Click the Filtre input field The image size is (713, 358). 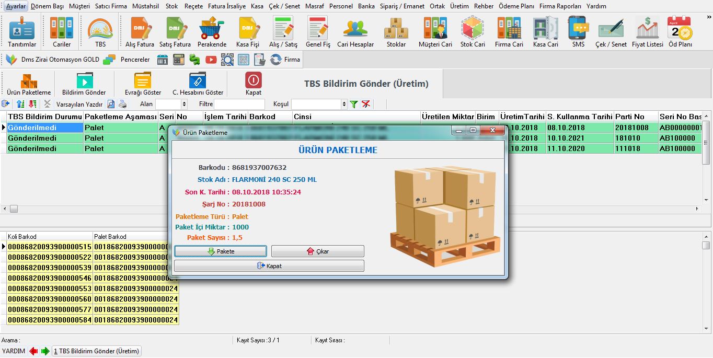click(239, 105)
